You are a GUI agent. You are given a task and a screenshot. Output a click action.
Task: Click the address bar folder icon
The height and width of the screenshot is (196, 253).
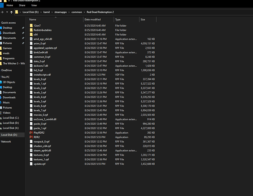[x=16, y=12]
